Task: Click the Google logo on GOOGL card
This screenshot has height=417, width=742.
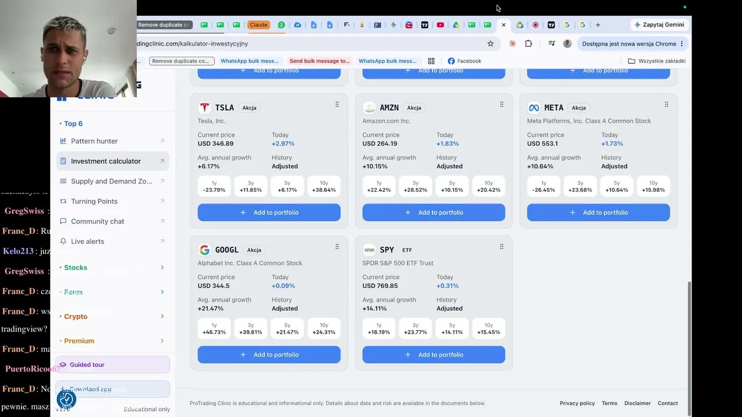Action: pos(204,250)
